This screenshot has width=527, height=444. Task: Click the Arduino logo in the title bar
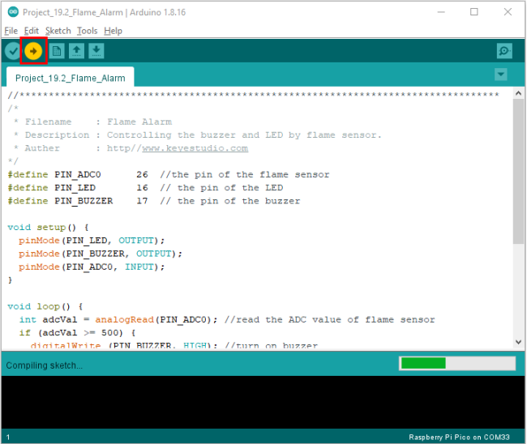click(x=13, y=12)
